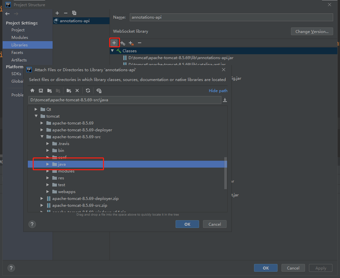
Task: Click the library Name input field
Action: tap(231, 17)
